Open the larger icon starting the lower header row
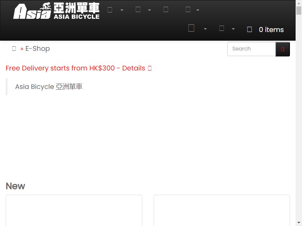 coord(191,28)
